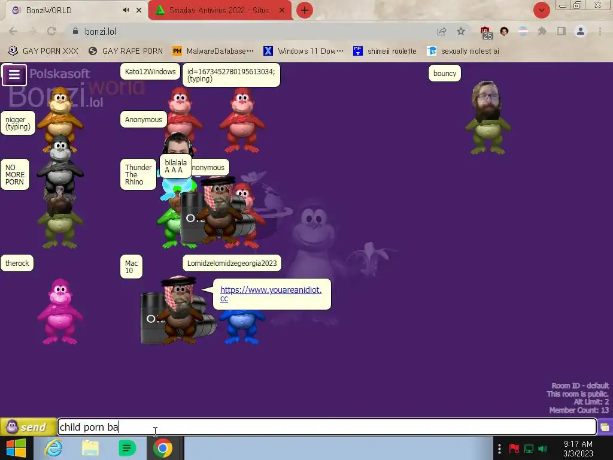Open the extension with the 25 badge
The image size is (613, 460).
[x=486, y=32]
